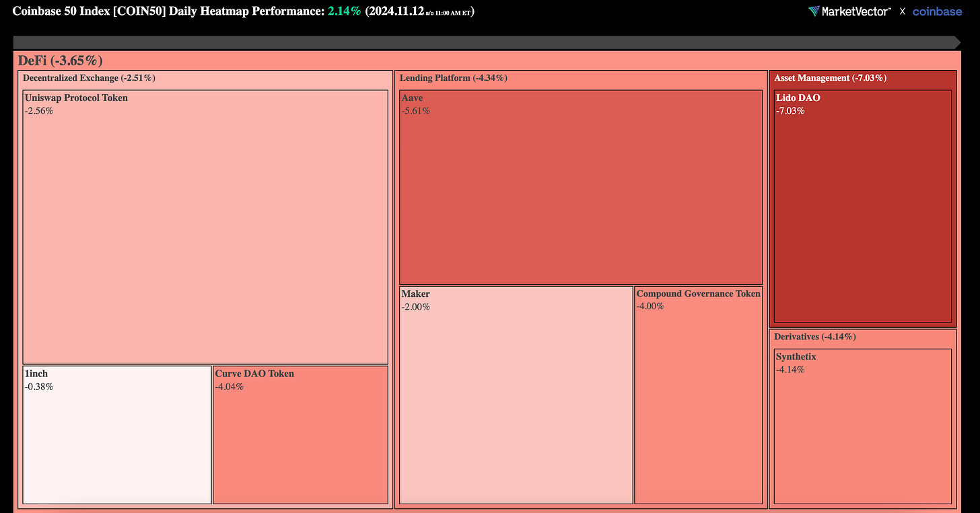Click the Lending Platform (-4.34%) label

tap(454, 78)
